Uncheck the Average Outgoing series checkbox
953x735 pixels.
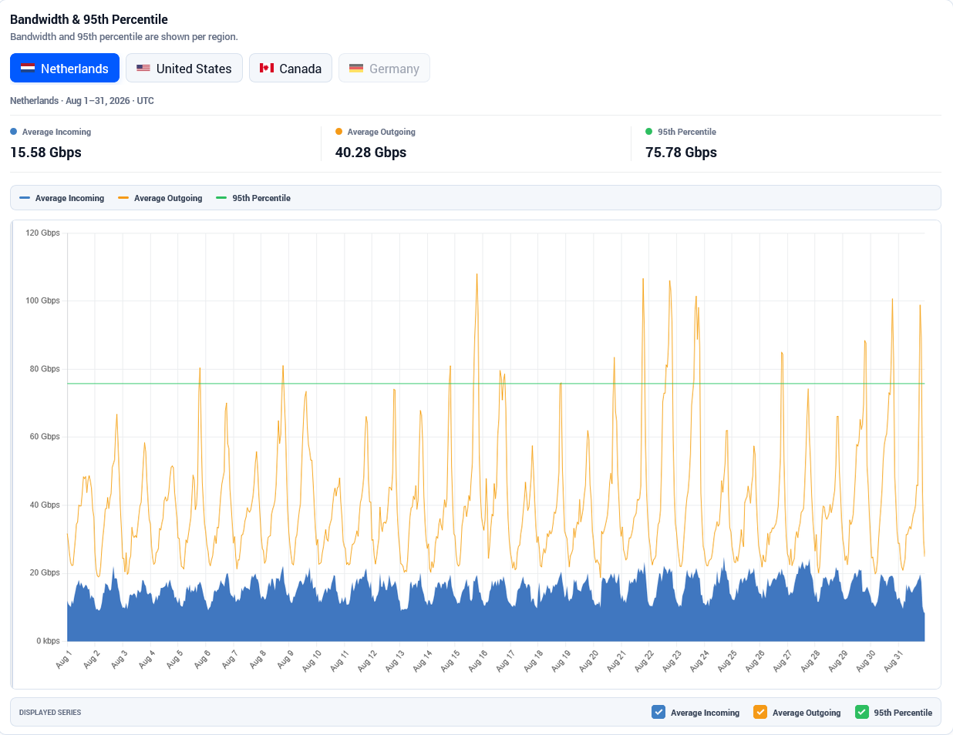(760, 712)
